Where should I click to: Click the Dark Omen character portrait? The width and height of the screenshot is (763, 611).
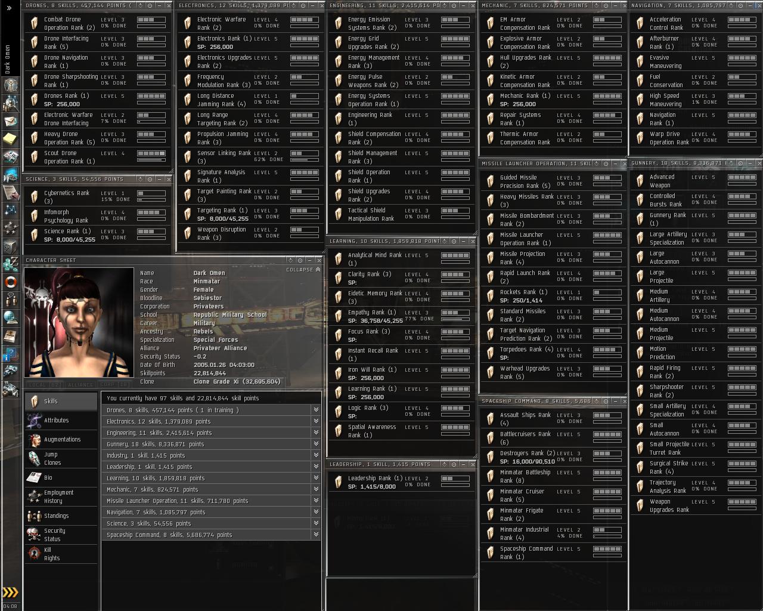79,322
